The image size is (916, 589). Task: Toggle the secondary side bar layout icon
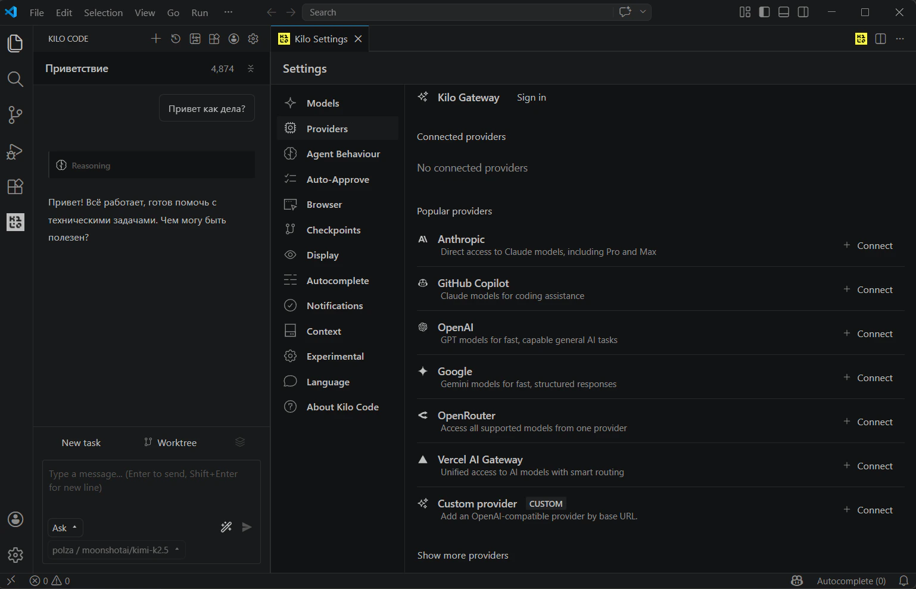pyautogui.click(x=803, y=12)
